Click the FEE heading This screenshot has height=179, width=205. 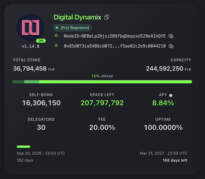point(102,119)
